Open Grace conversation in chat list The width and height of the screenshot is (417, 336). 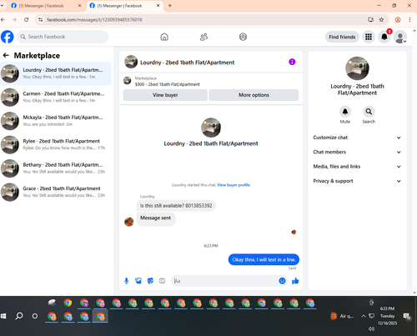click(x=56, y=192)
